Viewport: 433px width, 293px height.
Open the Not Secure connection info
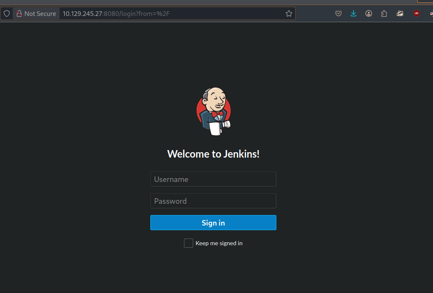click(x=36, y=13)
